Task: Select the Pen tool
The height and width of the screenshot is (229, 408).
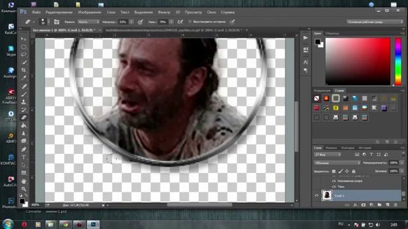Action: (24, 149)
